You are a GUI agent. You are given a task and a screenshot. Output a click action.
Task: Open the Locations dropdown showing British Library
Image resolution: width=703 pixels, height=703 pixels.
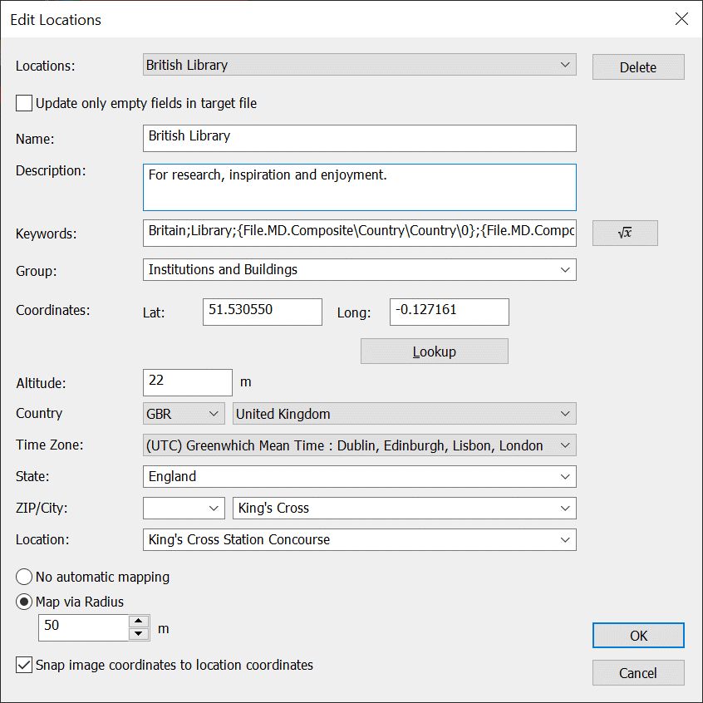[360, 65]
